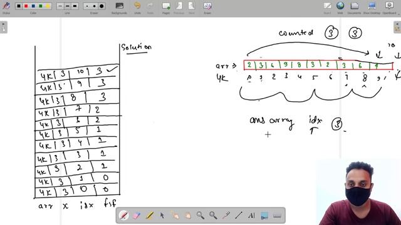Choose the large eraser size
The height and width of the screenshot is (225, 401).
point(102,6)
